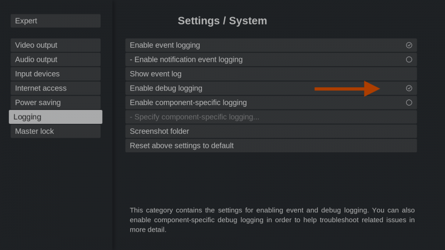Image resolution: width=445 pixels, height=250 pixels.
Task: Open the Power saving category
Action: pos(55,103)
